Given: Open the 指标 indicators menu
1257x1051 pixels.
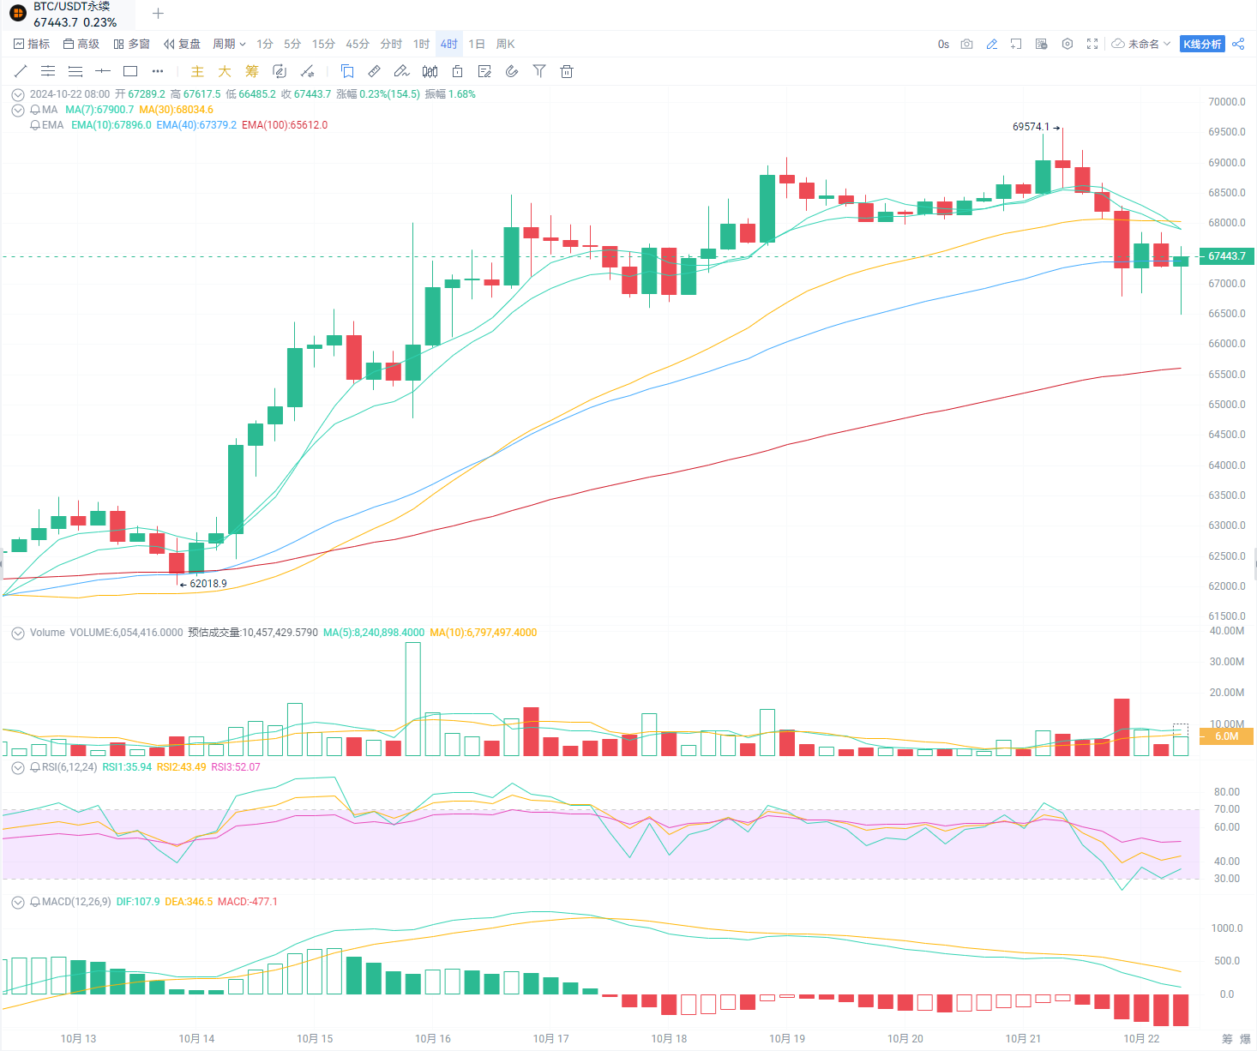Looking at the screenshot, I should 32,44.
